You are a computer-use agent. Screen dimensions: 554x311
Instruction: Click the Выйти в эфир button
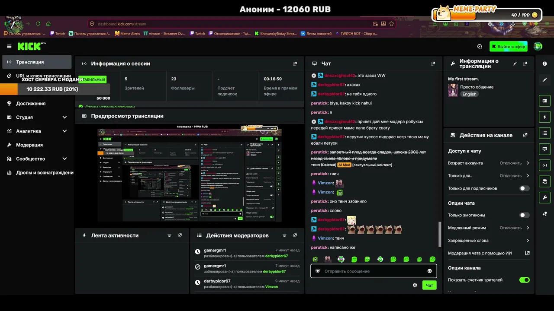coord(509,46)
